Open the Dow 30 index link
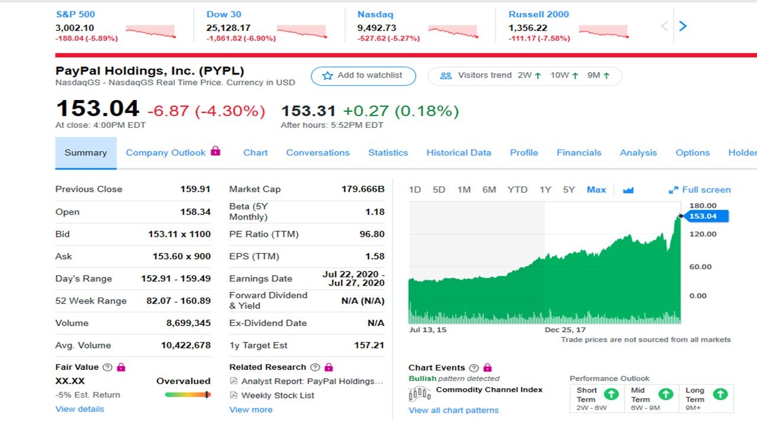Screen dimensions: 757x426 pyautogui.click(x=224, y=14)
